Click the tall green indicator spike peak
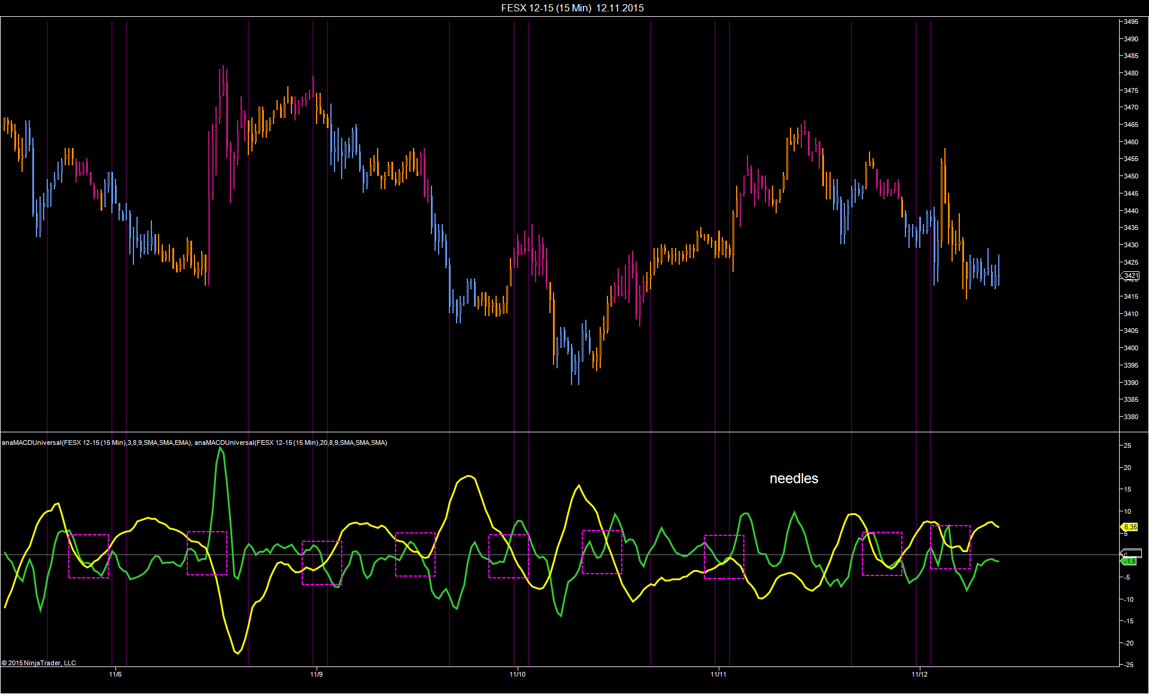Screen dimensions: 1149x694 click(x=221, y=448)
